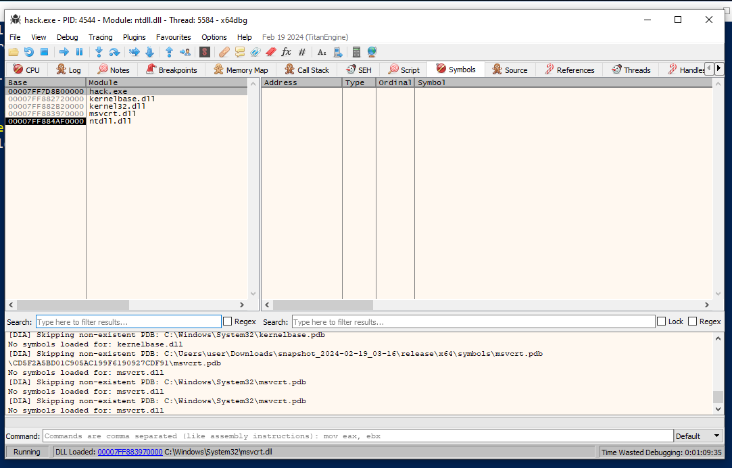Enable the Lock checkbox
Image resolution: width=732 pixels, height=468 pixels.
(x=661, y=321)
